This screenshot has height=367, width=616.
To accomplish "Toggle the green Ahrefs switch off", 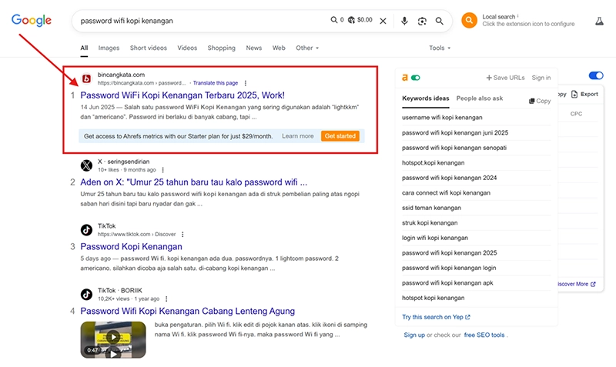I will [416, 78].
